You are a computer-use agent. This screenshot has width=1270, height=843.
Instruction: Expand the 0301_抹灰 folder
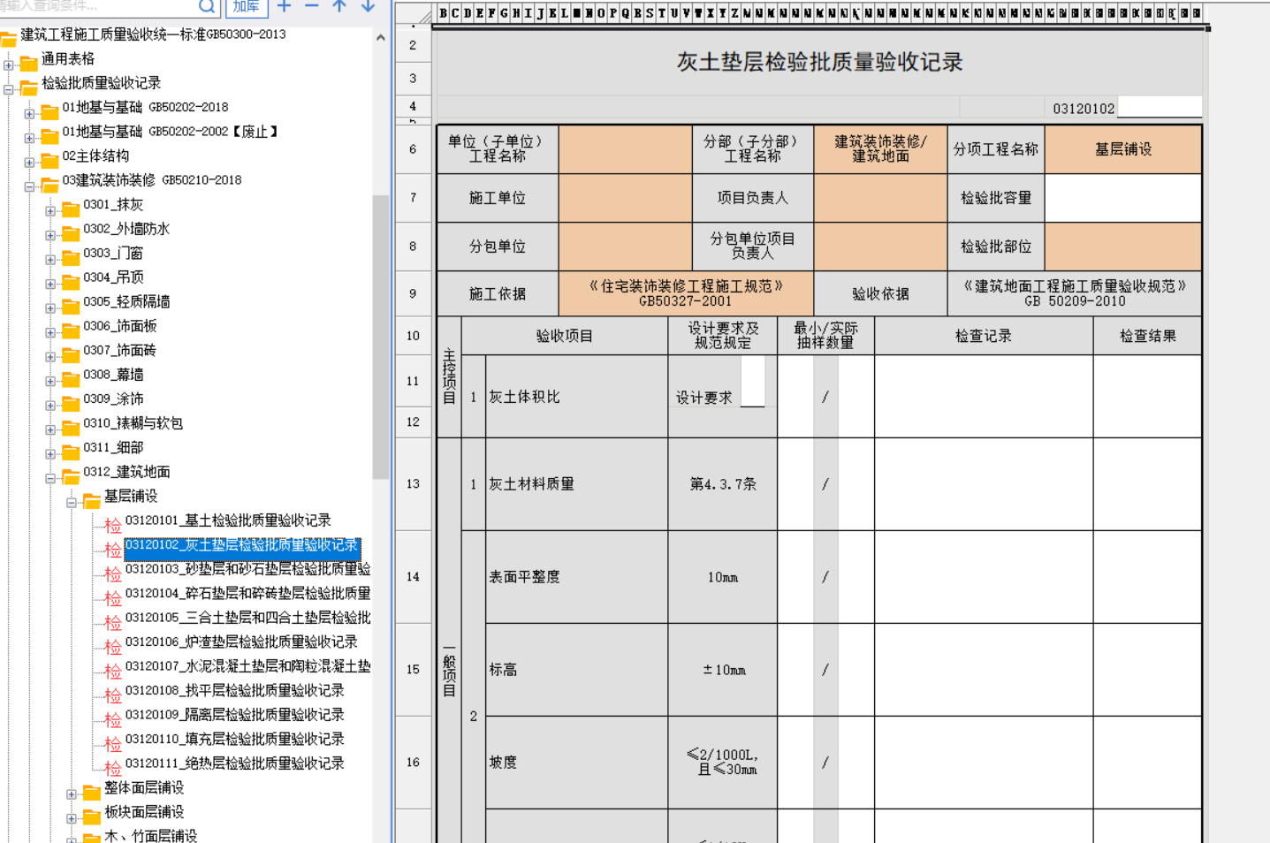tap(50, 210)
